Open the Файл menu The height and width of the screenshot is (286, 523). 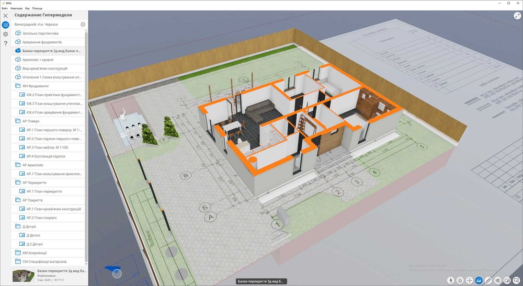click(x=5, y=8)
